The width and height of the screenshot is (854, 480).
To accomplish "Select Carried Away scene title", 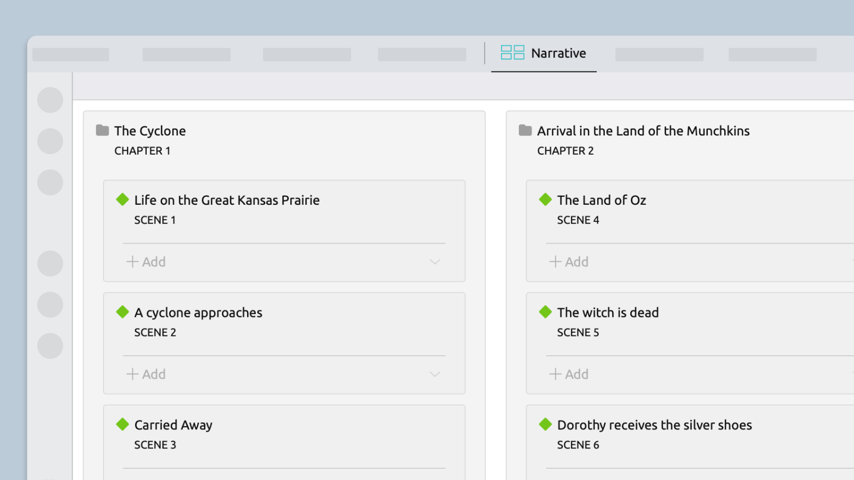I will 173,426.
